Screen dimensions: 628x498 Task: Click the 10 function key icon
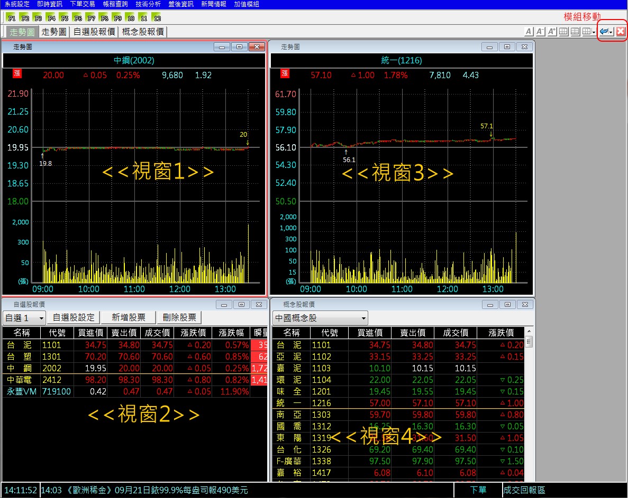[130, 17]
